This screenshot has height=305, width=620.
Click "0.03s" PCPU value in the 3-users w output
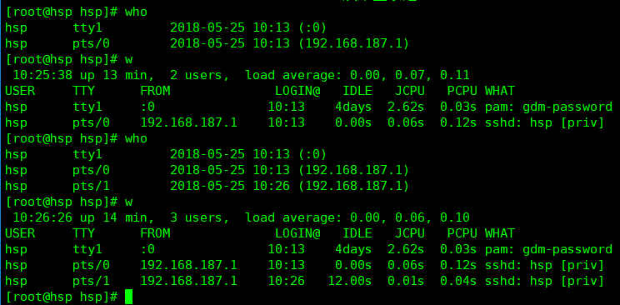[458, 249]
